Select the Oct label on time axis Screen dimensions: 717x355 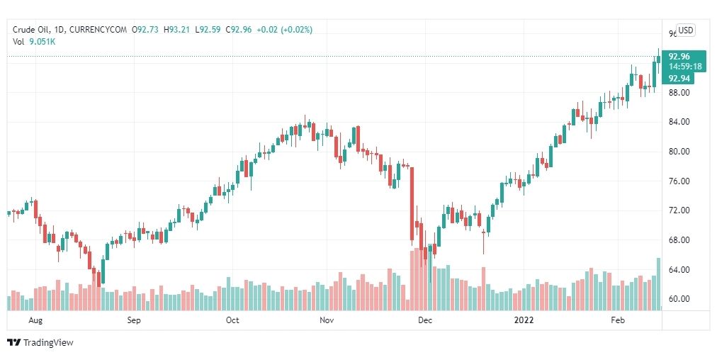tap(233, 320)
